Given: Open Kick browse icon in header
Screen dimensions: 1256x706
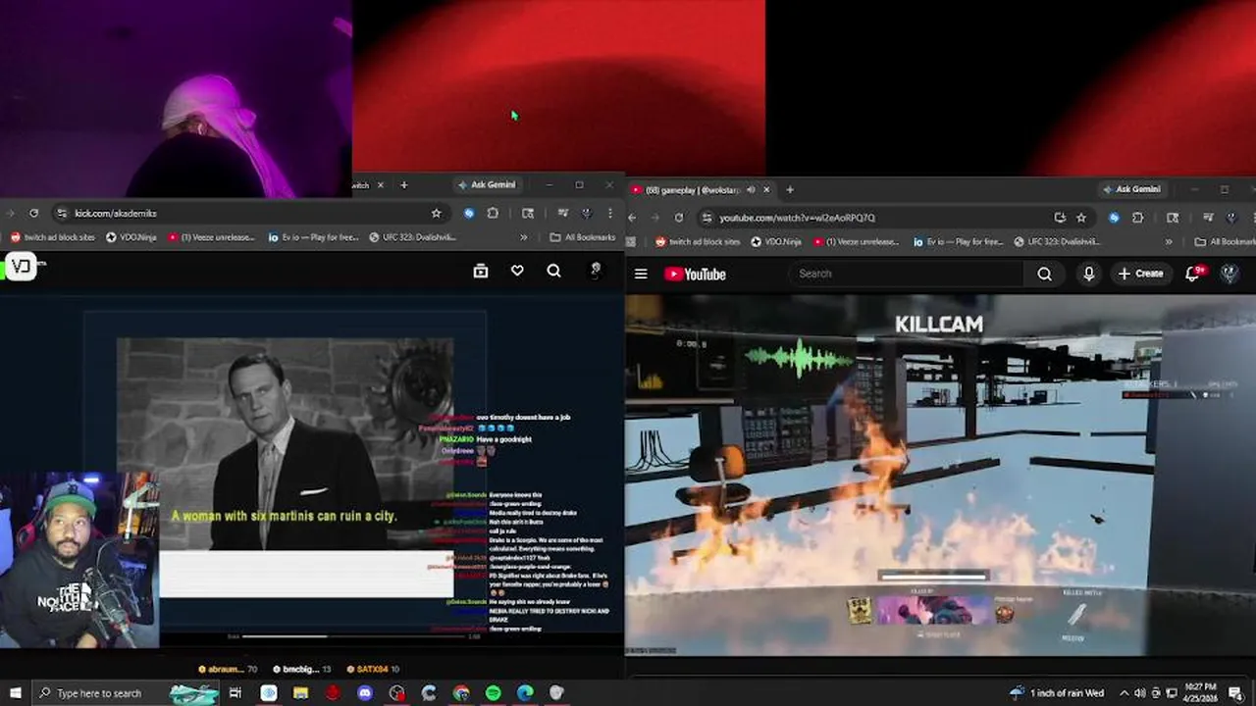Looking at the screenshot, I should (481, 271).
